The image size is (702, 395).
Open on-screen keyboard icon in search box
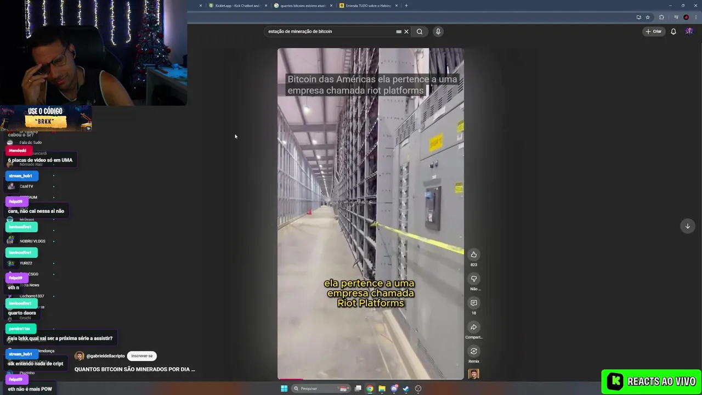click(x=399, y=31)
